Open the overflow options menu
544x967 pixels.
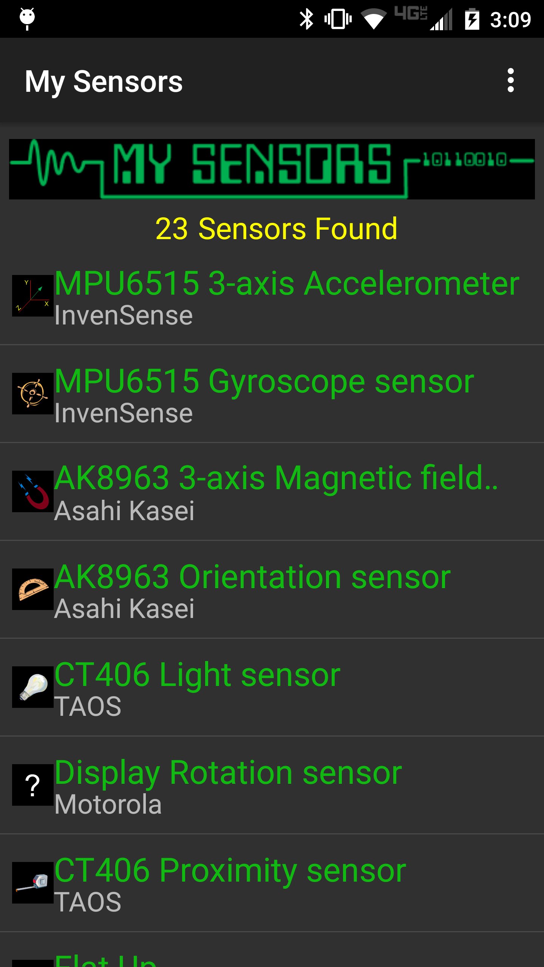511,80
